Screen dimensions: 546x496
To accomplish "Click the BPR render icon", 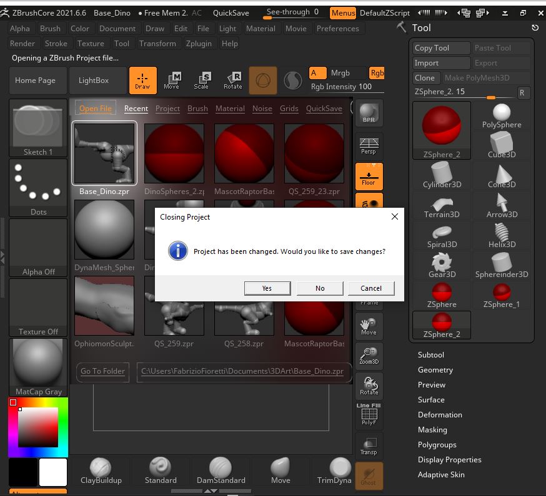I will (x=369, y=112).
